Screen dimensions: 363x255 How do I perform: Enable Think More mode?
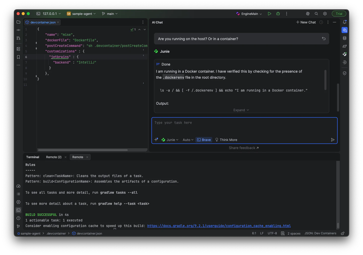pyautogui.click(x=226, y=140)
